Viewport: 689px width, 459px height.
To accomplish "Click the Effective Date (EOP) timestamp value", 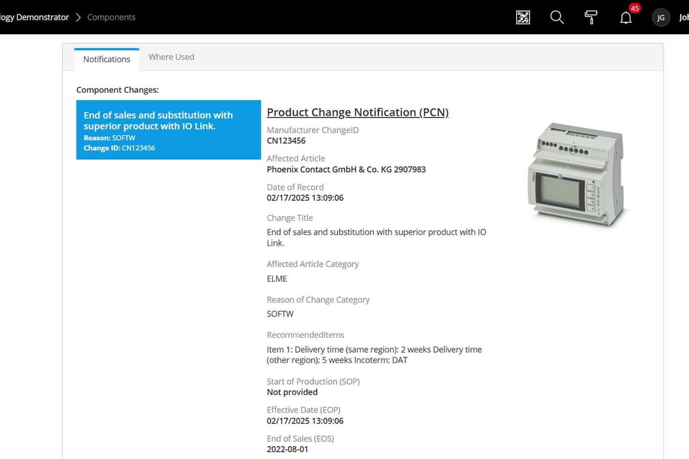I will click(305, 421).
